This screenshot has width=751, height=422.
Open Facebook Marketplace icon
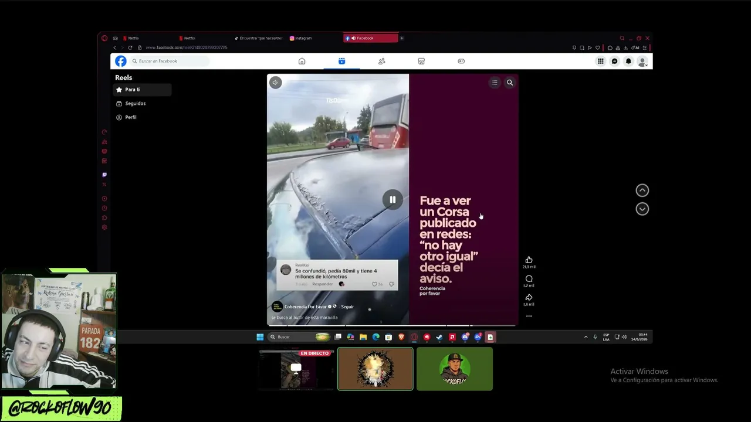pos(421,61)
